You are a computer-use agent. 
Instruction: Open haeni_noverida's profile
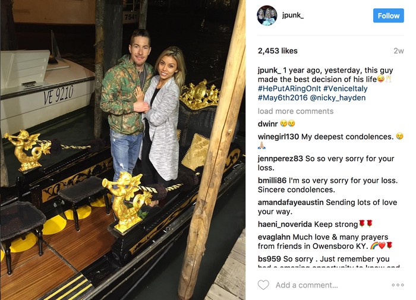[285, 225]
